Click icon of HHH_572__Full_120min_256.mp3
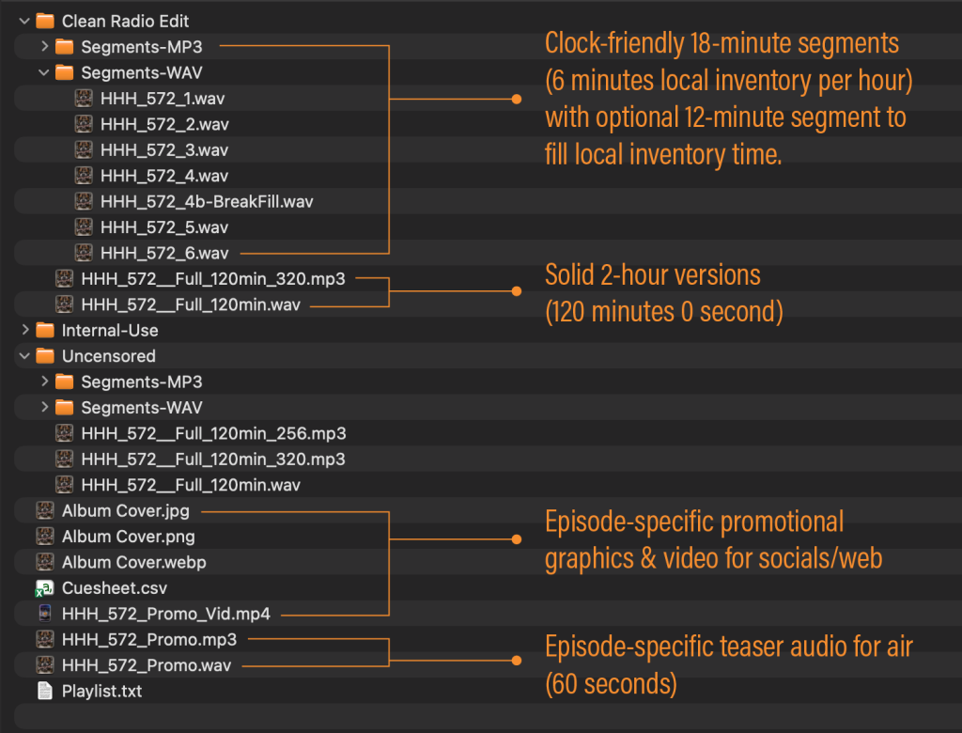This screenshot has height=733, width=962. coord(65,433)
